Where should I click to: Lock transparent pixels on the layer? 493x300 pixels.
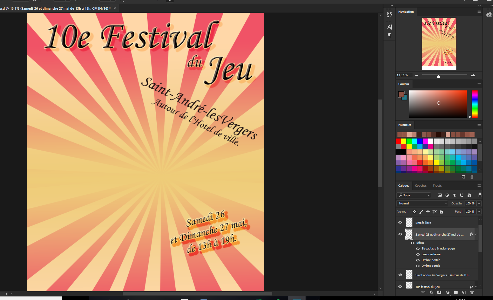point(415,211)
